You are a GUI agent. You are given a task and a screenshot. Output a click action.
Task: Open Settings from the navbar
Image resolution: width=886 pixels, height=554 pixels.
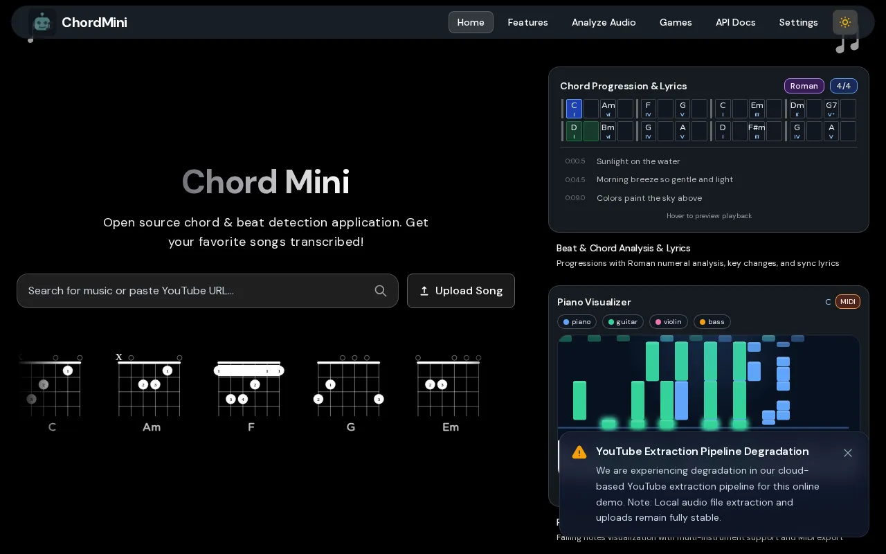coord(798,22)
